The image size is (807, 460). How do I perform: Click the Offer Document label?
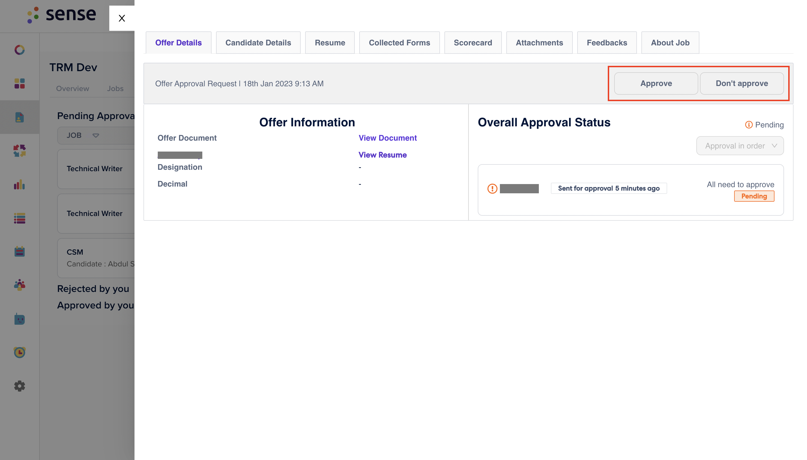(x=187, y=138)
